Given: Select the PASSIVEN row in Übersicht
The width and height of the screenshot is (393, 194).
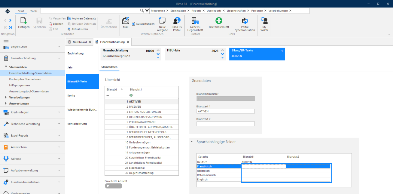Looking at the screenshot, I should (x=142, y=106).
